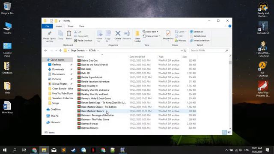Open the Windows Start menu
The image size is (274, 154).
click(5, 150)
